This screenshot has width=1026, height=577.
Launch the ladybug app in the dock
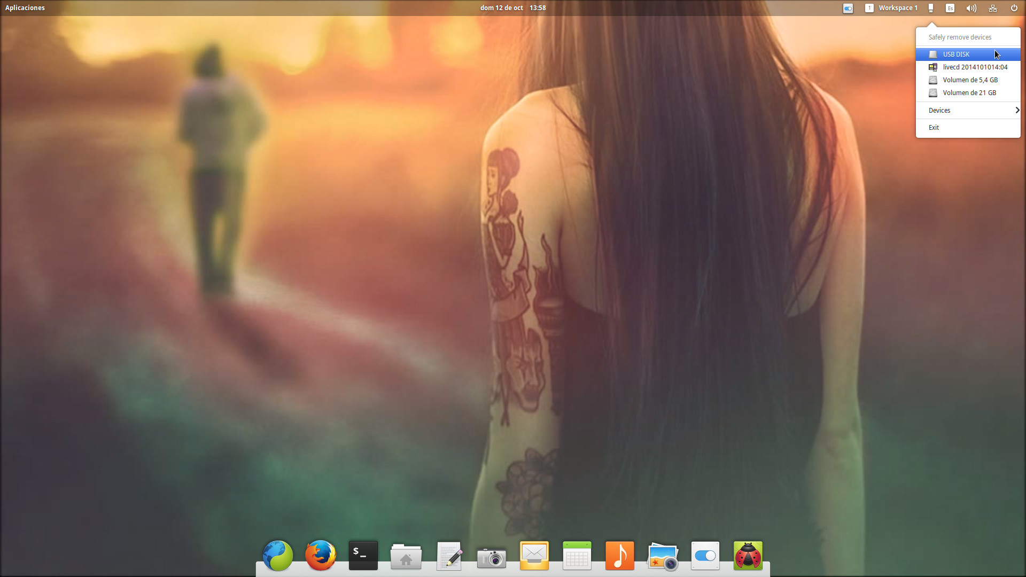click(748, 556)
